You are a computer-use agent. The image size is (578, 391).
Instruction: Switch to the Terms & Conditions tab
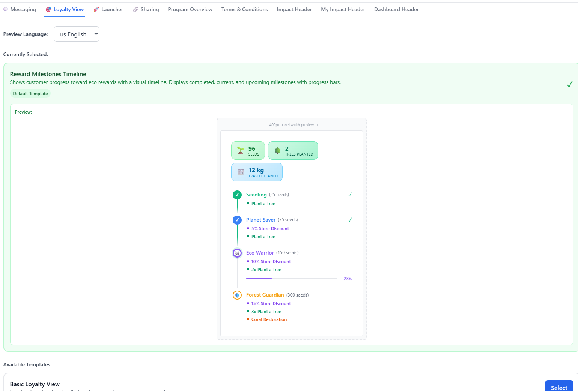(244, 10)
